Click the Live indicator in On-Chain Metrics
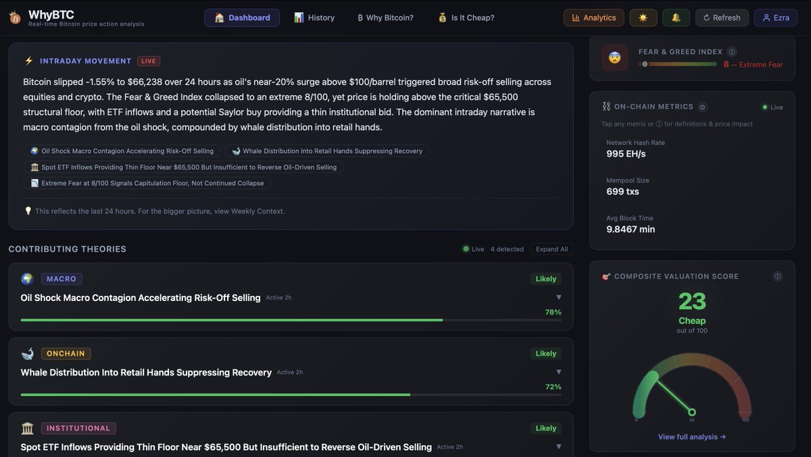 pyautogui.click(x=773, y=107)
